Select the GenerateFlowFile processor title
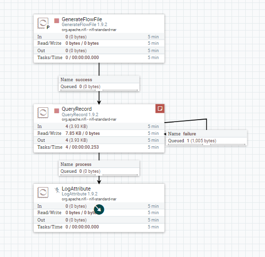Image resolution: width=265 pixels, height=257 pixels. pyautogui.click(x=82, y=19)
